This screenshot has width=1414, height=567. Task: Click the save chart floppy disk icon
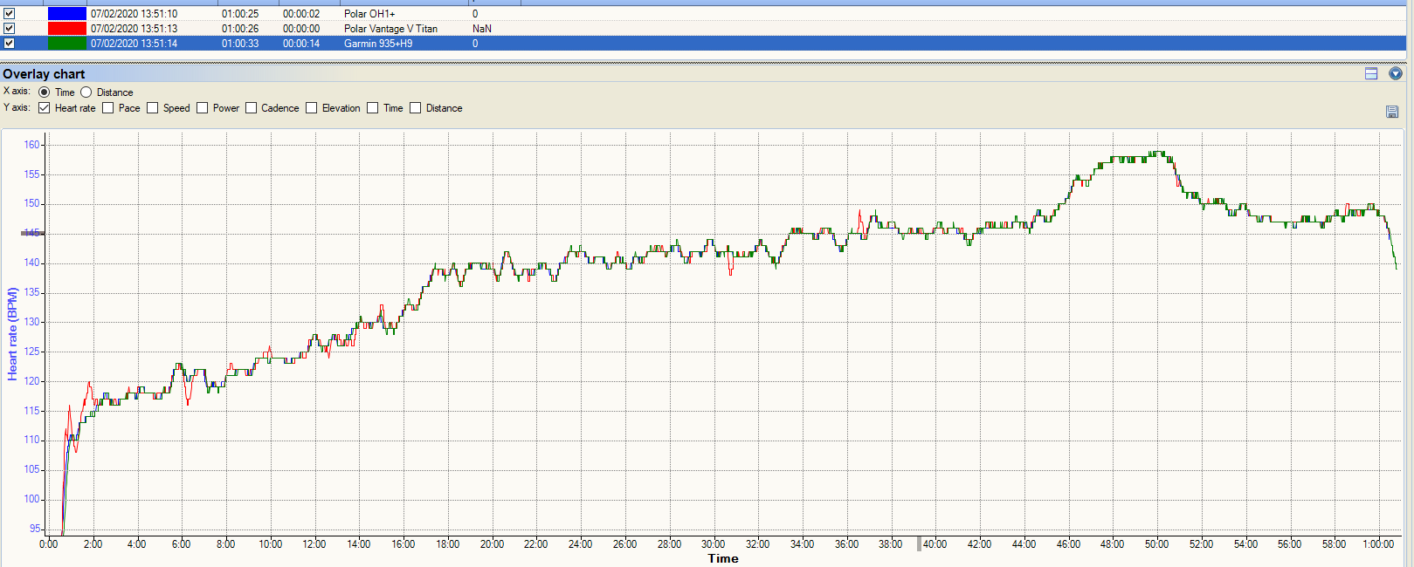point(1392,112)
